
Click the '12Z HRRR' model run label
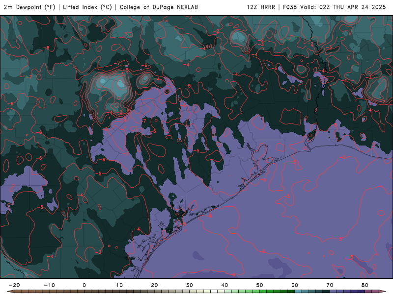click(261, 7)
